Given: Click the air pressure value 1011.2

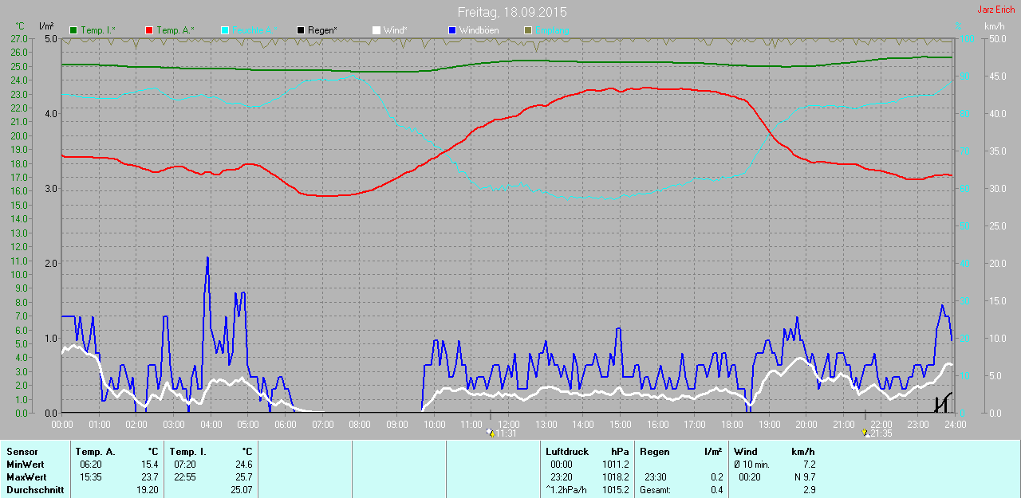Looking at the screenshot, I should [616, 465].
